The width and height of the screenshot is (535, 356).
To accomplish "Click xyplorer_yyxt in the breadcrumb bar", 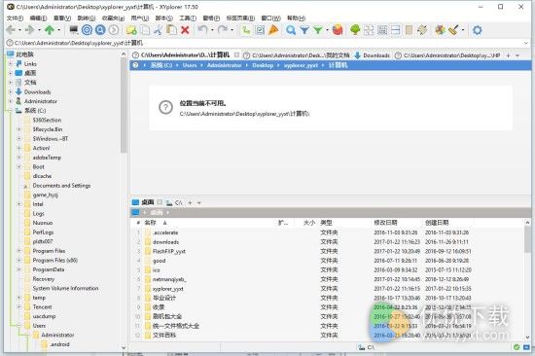I will pos(301,65).
